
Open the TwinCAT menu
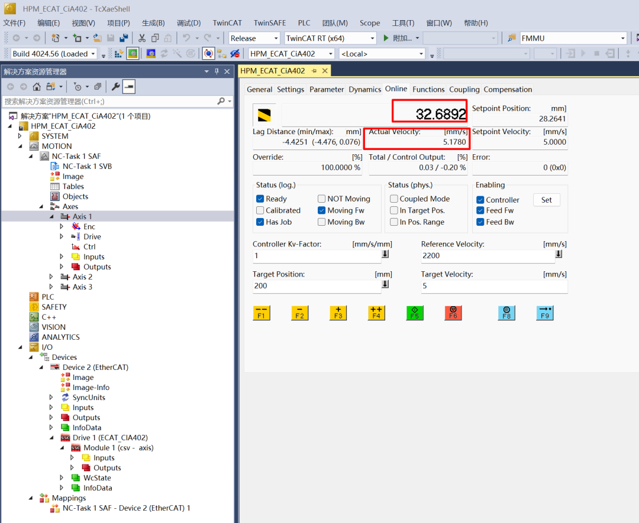point(227,23)
